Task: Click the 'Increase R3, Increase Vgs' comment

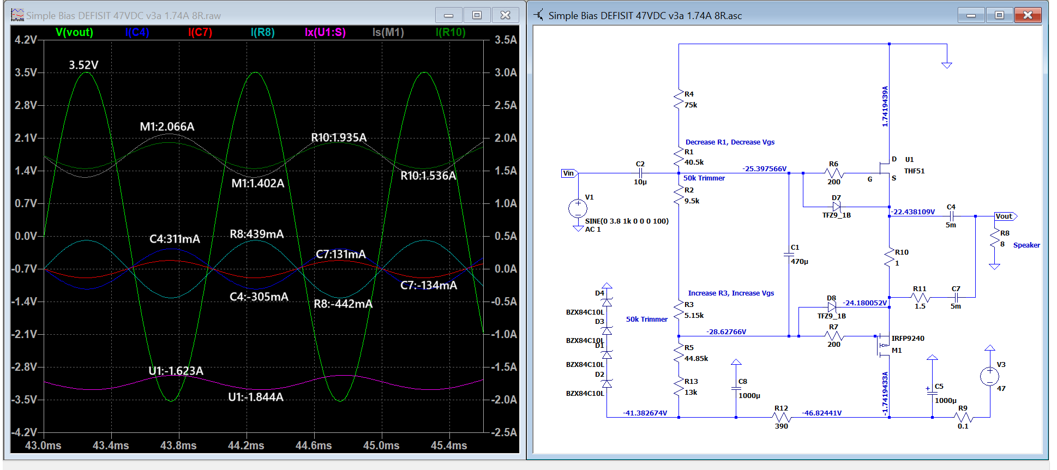Action: (x=731, y=293)
